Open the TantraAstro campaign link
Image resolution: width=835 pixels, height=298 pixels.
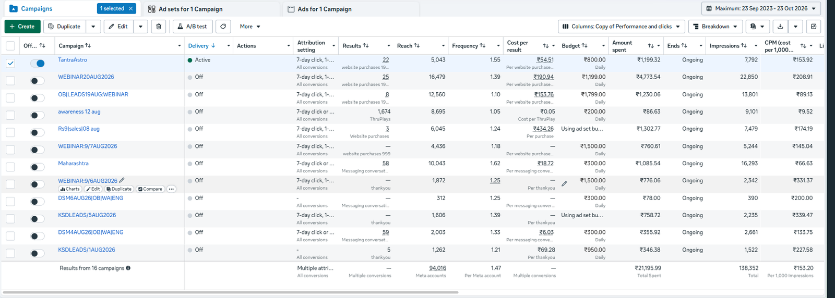pyautogui.click(x=73, y=60)
